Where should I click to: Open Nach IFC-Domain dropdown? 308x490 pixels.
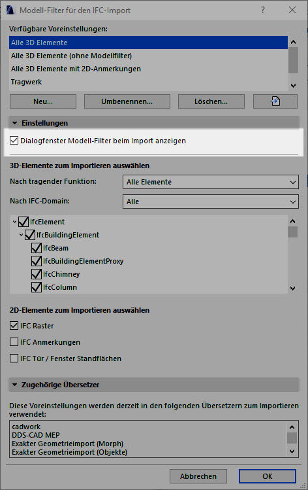[210, 201]
